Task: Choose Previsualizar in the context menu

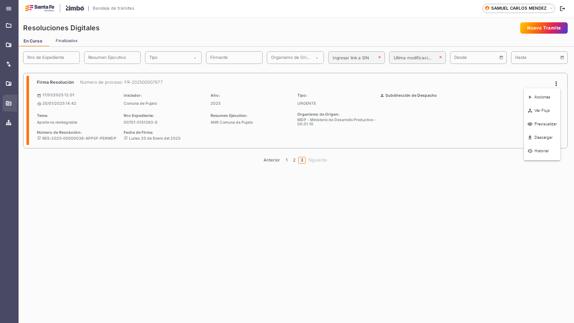Action: point(545,124)
